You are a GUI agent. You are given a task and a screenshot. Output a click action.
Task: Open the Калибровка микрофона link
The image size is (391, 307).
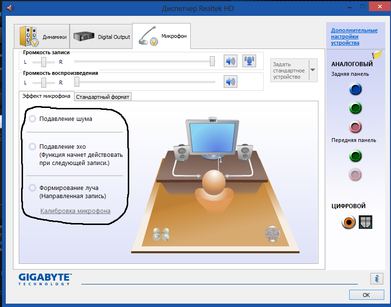point(75,211)
